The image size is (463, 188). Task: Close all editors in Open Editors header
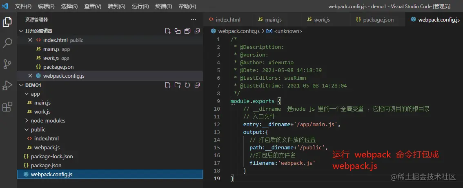tap(197, 31)
